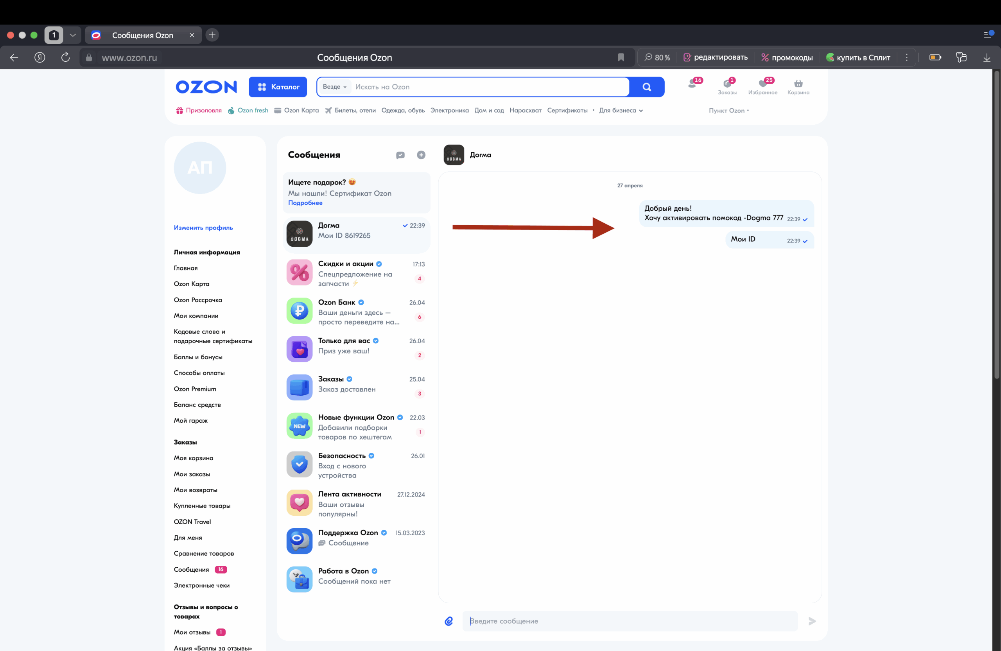Click the send message arrow
This screenshot has width=1001, height=651.
click(x=812, y=621)
